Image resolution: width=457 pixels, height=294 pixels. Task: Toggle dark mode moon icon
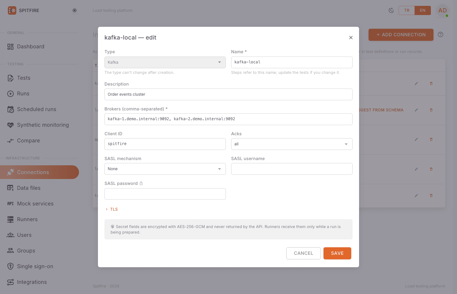click(x=391, y=10)
